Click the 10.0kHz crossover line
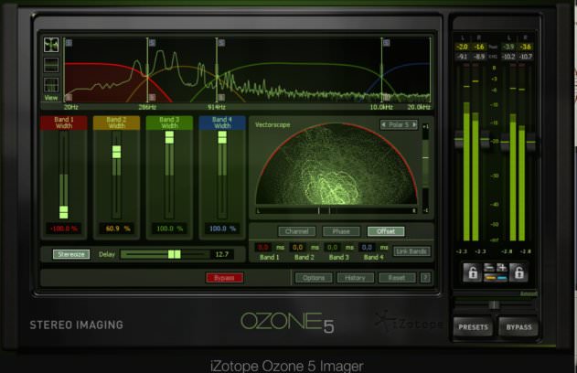 tap(381, 69)
